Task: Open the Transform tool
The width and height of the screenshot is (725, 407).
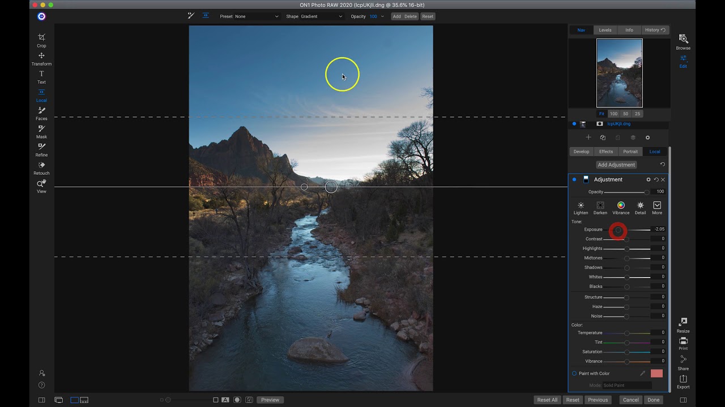Action: tap(41, 59)
